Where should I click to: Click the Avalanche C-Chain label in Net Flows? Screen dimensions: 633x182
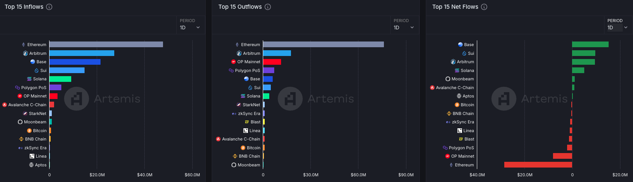(x=455, y=88)
